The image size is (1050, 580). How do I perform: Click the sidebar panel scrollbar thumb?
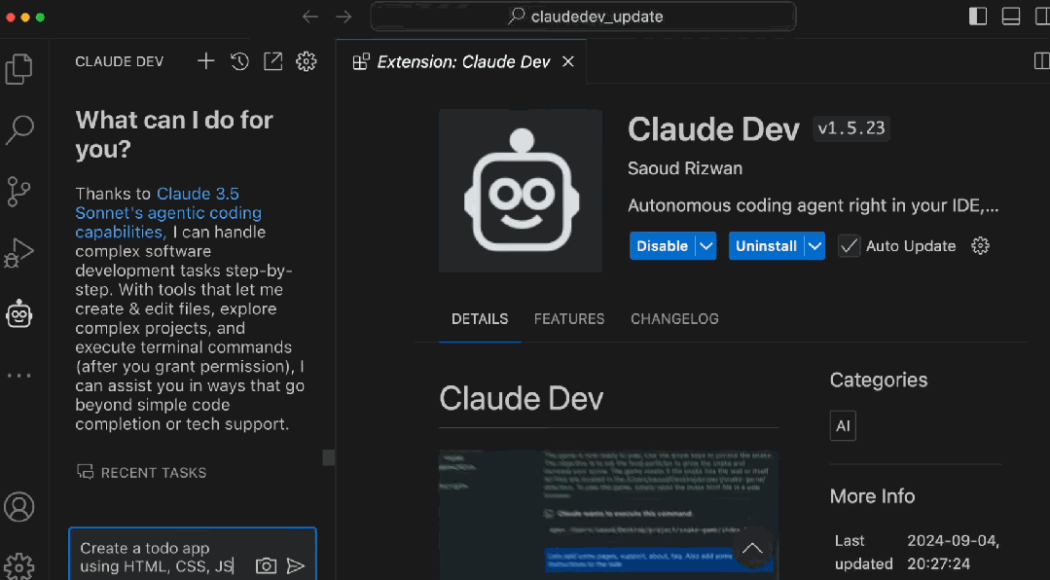coord(328,457)
